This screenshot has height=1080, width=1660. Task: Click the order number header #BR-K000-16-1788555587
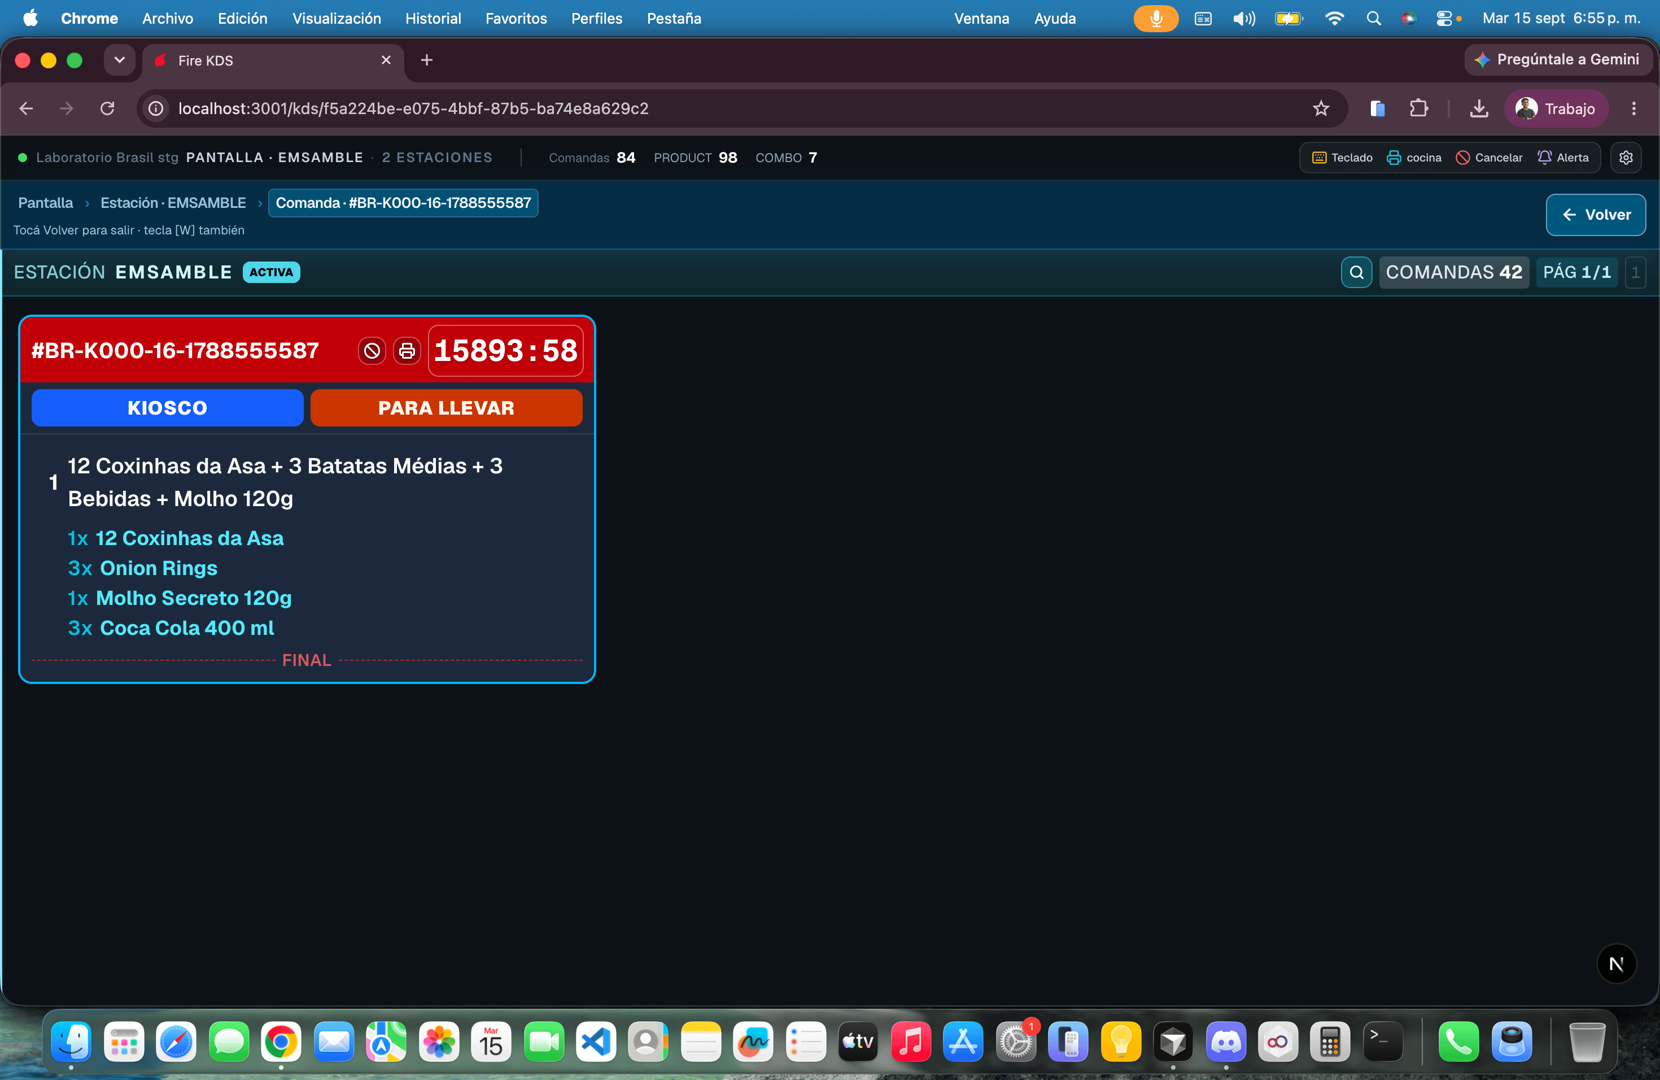(175, 350)
